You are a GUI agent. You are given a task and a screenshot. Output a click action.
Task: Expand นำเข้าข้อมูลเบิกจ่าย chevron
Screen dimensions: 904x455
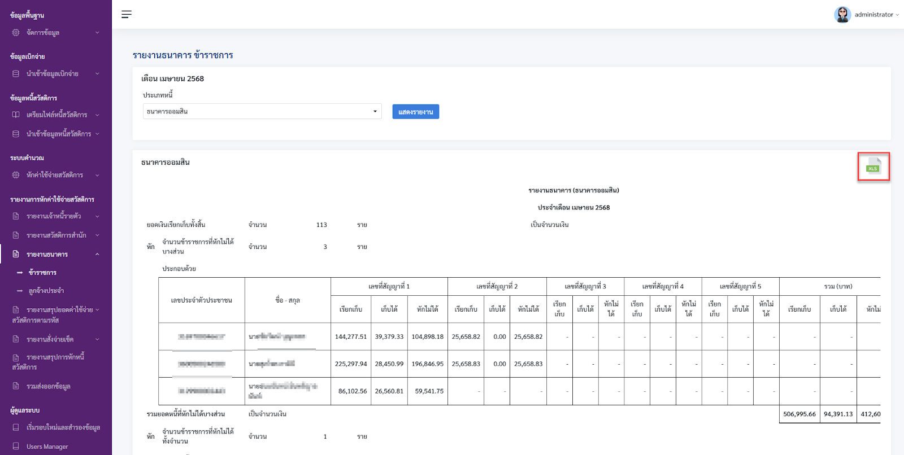click(x=97, y=74)
